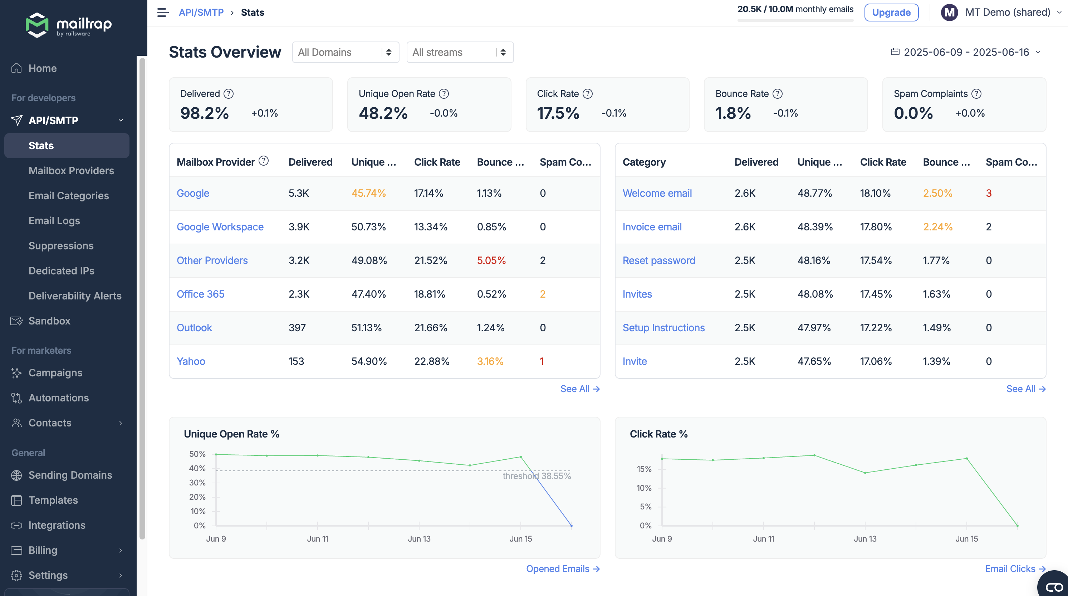Viewport: 1068px width, 596px height.
Task: Click the MT Demo avatar icon
Action: pyautogui.click(x=949, y=13)
